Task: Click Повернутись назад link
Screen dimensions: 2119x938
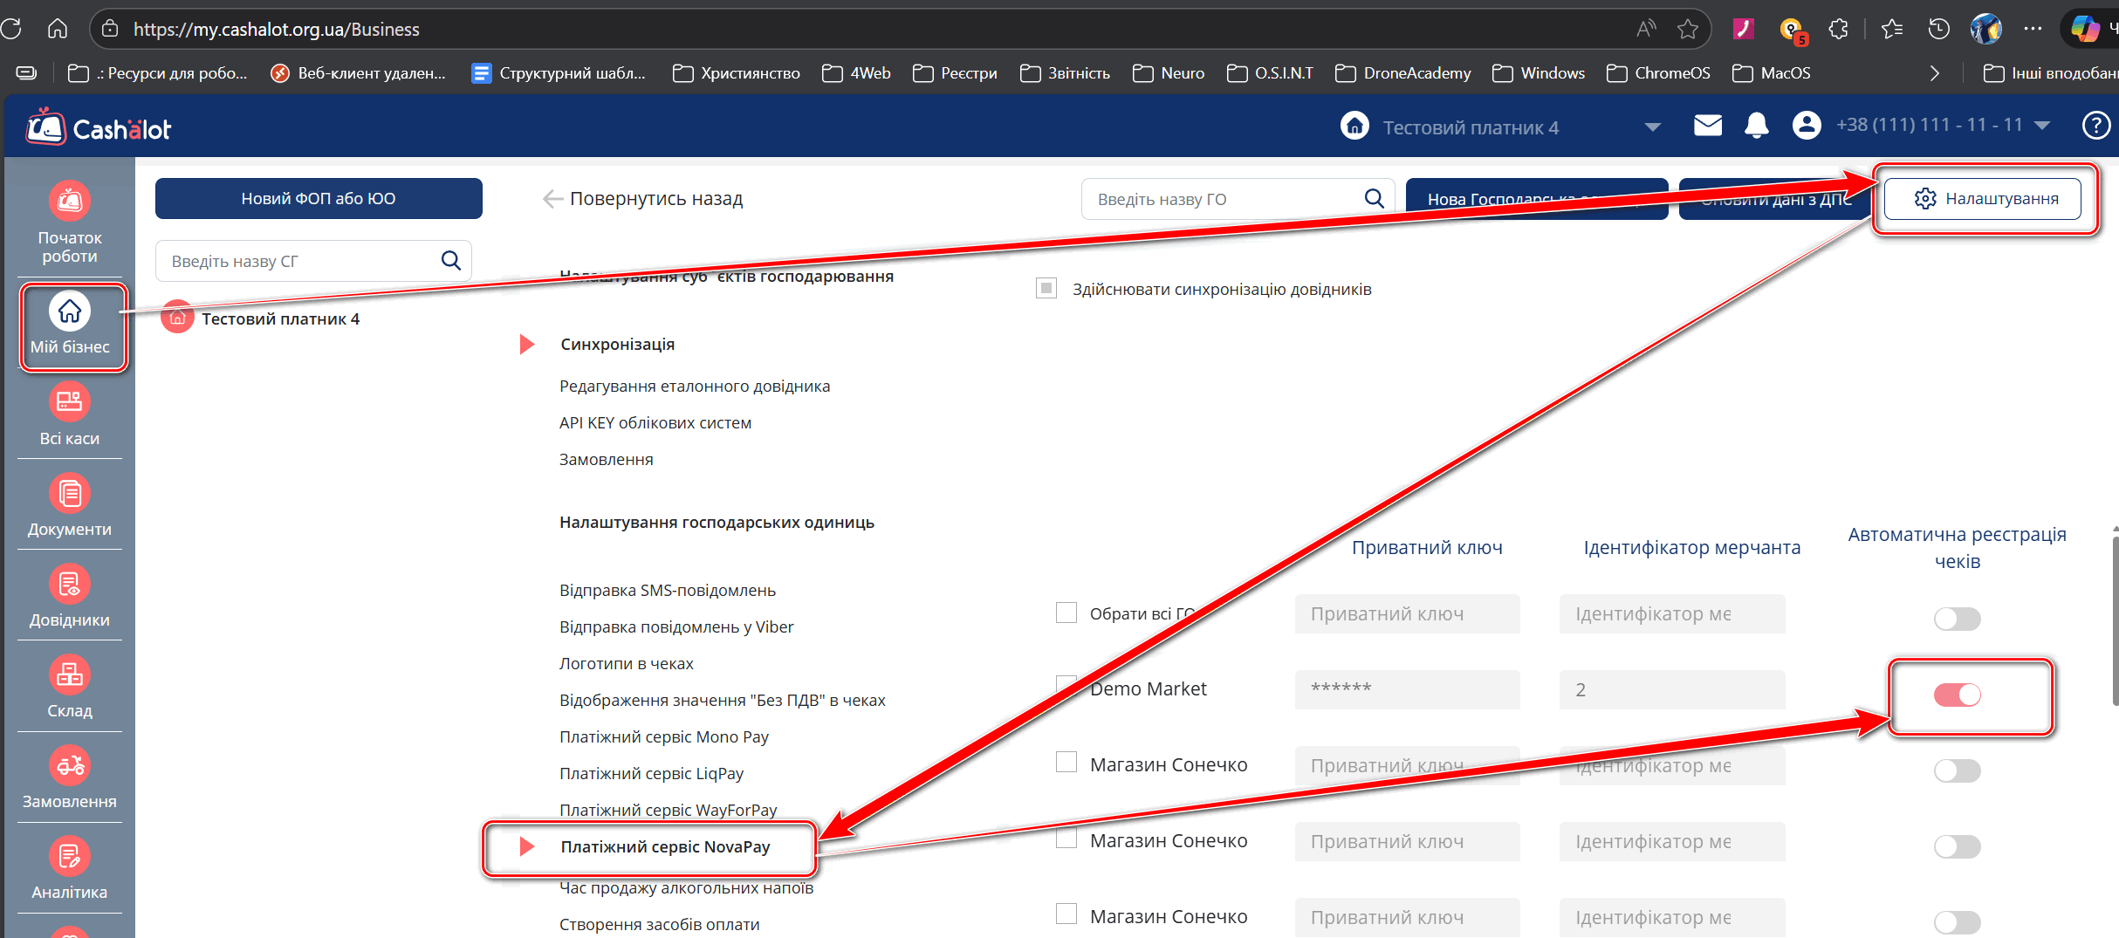Action: pyautogui.click(x=642, y=199)
